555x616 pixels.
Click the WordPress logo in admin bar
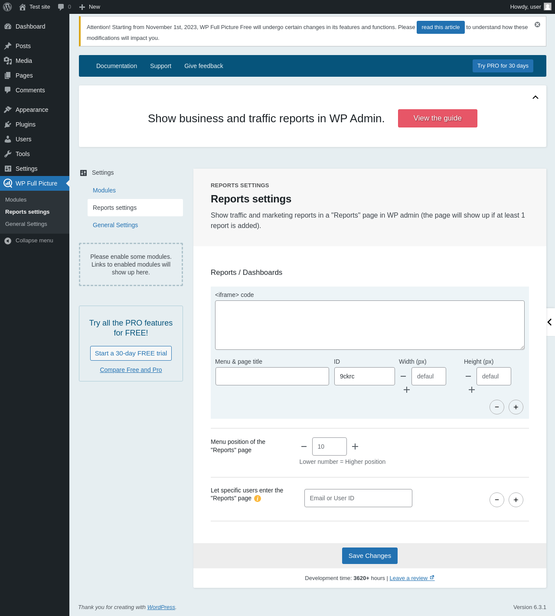(7, 7)
